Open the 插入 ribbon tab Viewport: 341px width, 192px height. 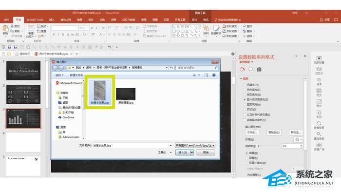tap(52, 20)
